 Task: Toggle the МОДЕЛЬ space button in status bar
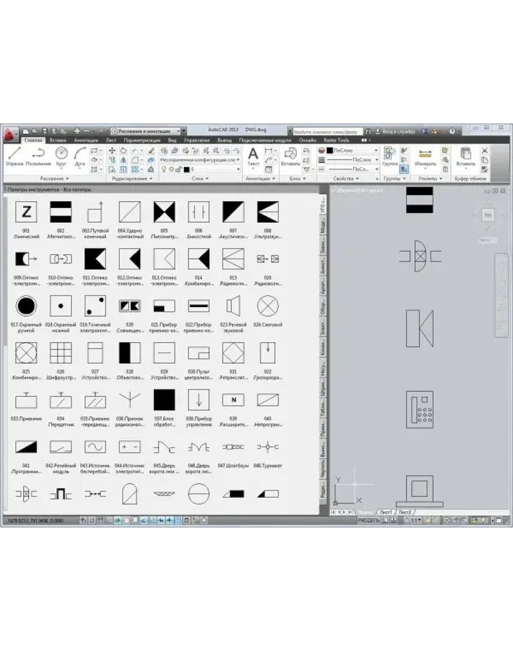(x=369, y=520)
